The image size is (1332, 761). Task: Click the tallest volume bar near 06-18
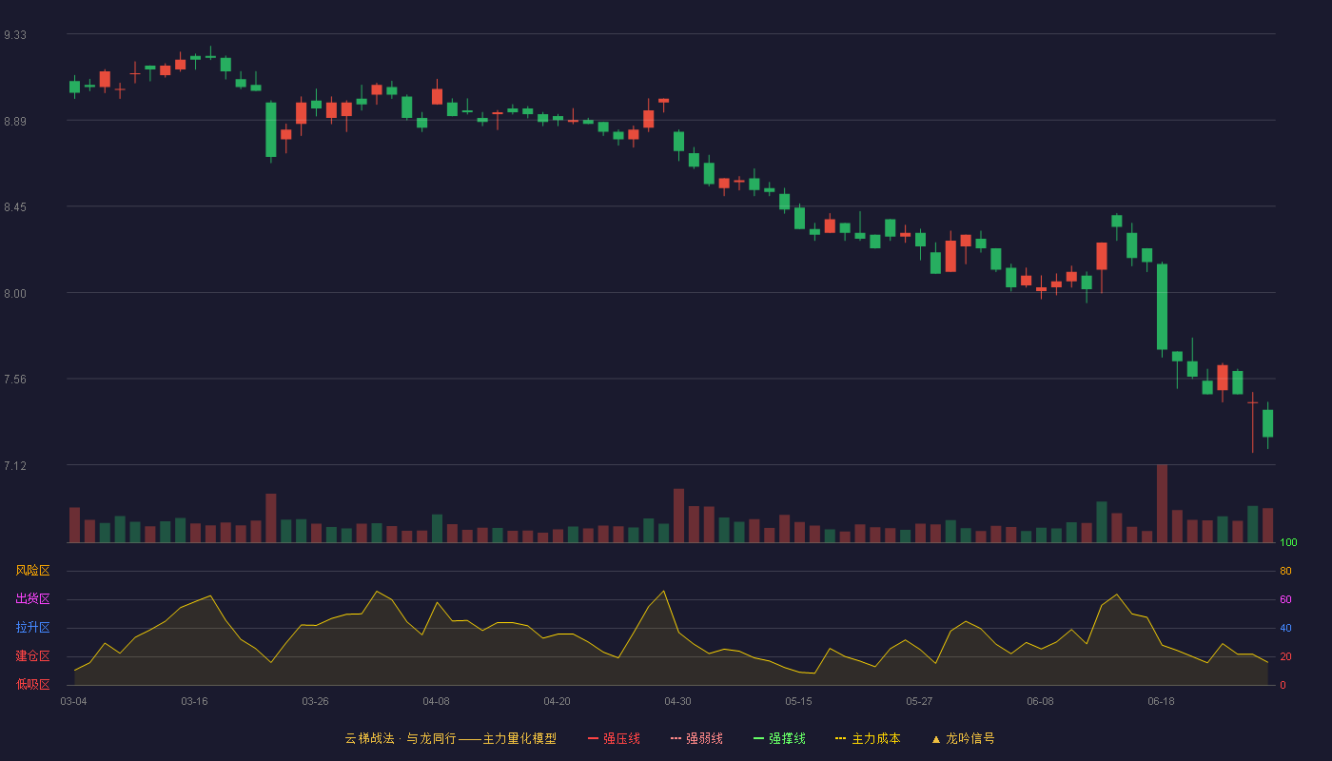pos(1162,503)
